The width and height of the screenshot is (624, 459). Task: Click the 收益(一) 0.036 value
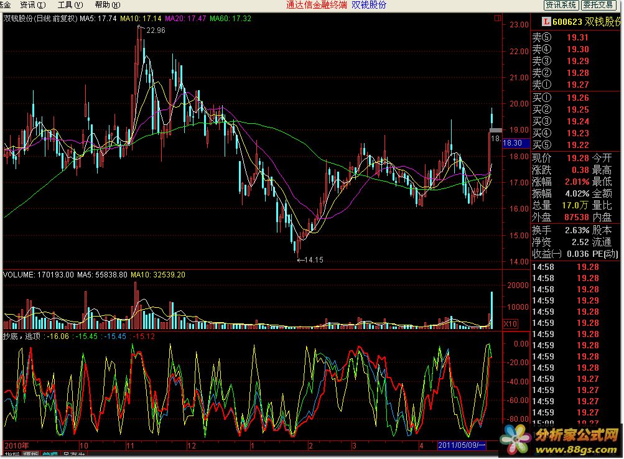tap(578, 254)
